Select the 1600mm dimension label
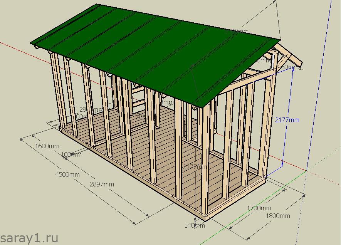 [47, 146]
